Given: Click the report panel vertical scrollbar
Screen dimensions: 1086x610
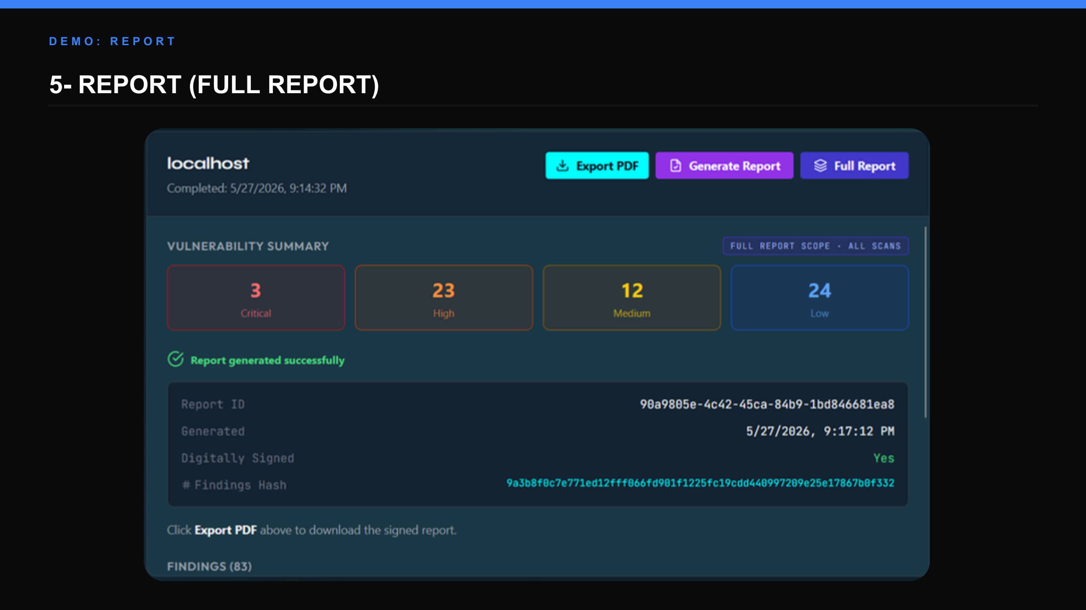Looking at the screenshot, I should pyautogui.click(x=926, y=322).
